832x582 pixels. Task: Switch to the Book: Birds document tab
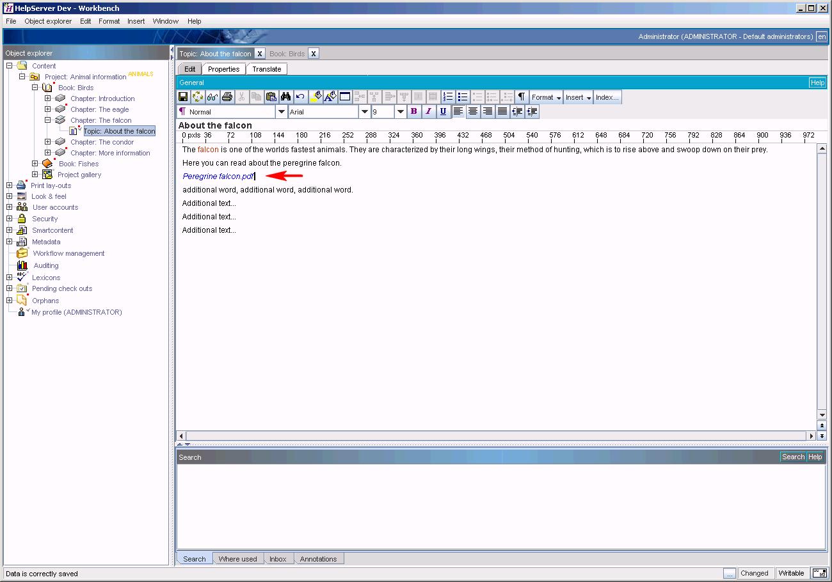click(x=287, y=54)
